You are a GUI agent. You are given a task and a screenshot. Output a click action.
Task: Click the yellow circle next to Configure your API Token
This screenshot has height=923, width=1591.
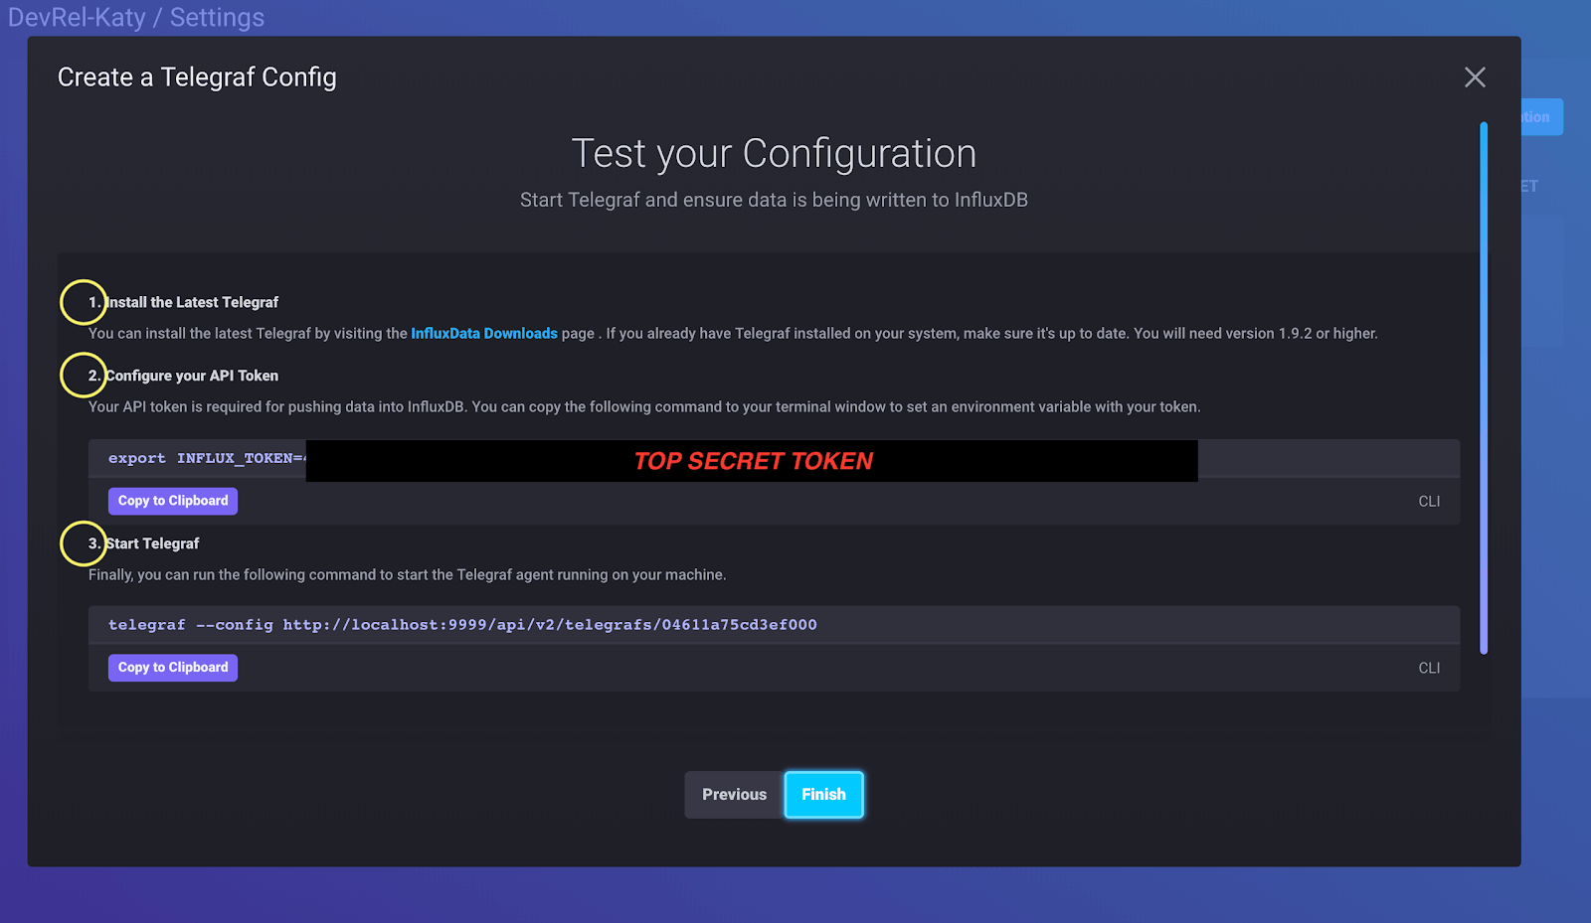[83, 376]
